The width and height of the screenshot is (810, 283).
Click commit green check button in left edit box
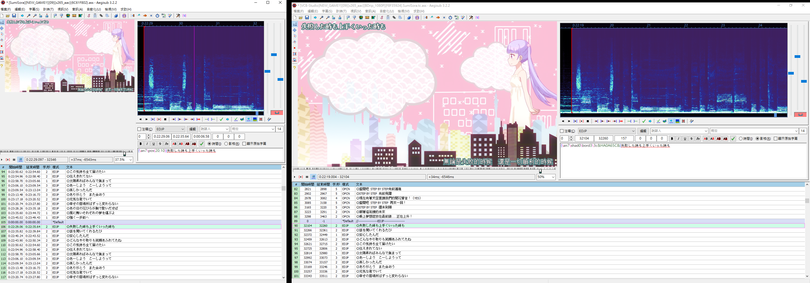tap(202, 144)
